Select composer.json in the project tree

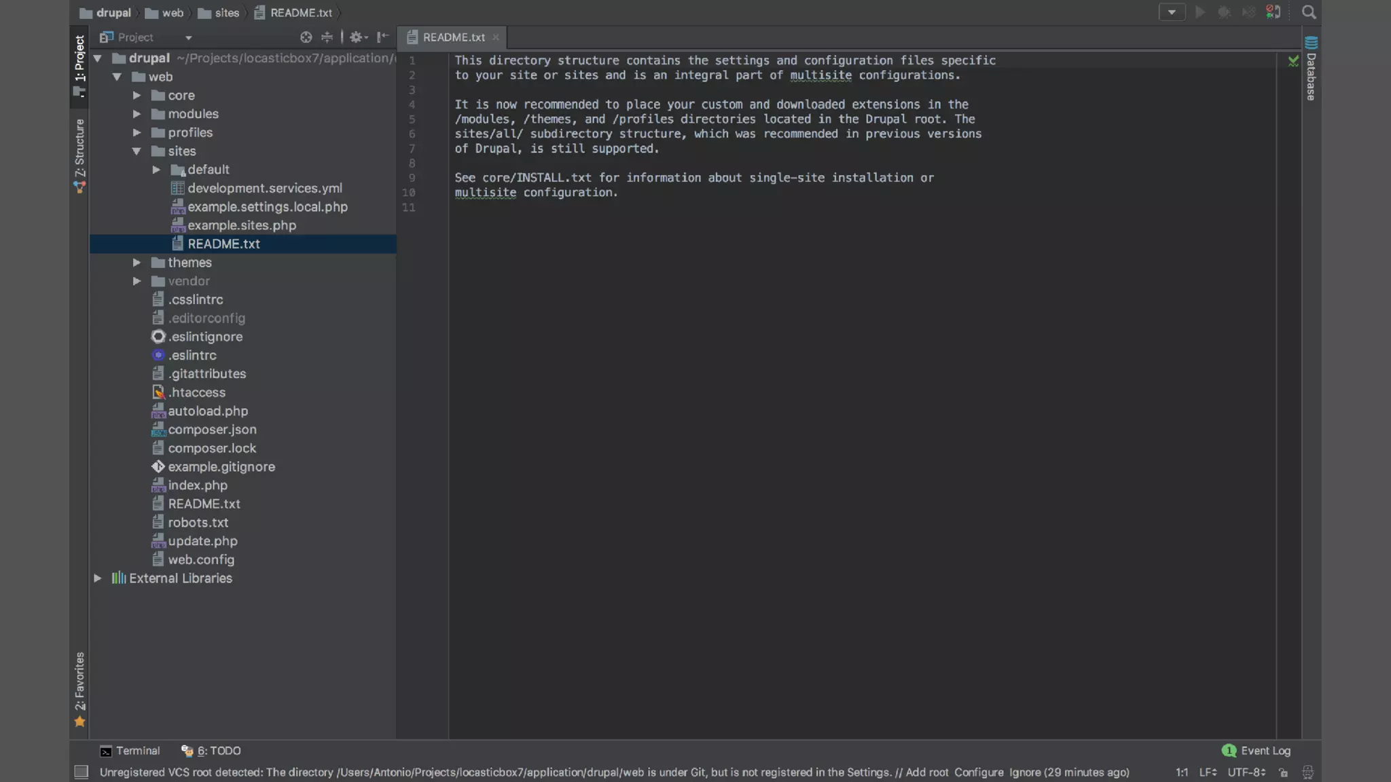point(212,430)
